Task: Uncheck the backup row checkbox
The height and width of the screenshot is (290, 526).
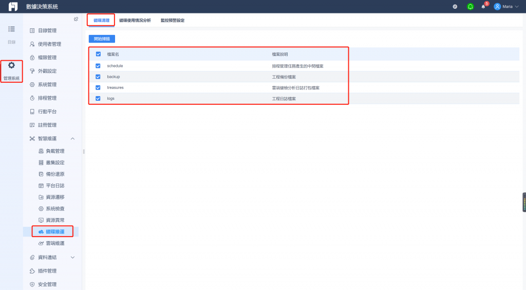Action: [98, 77]
